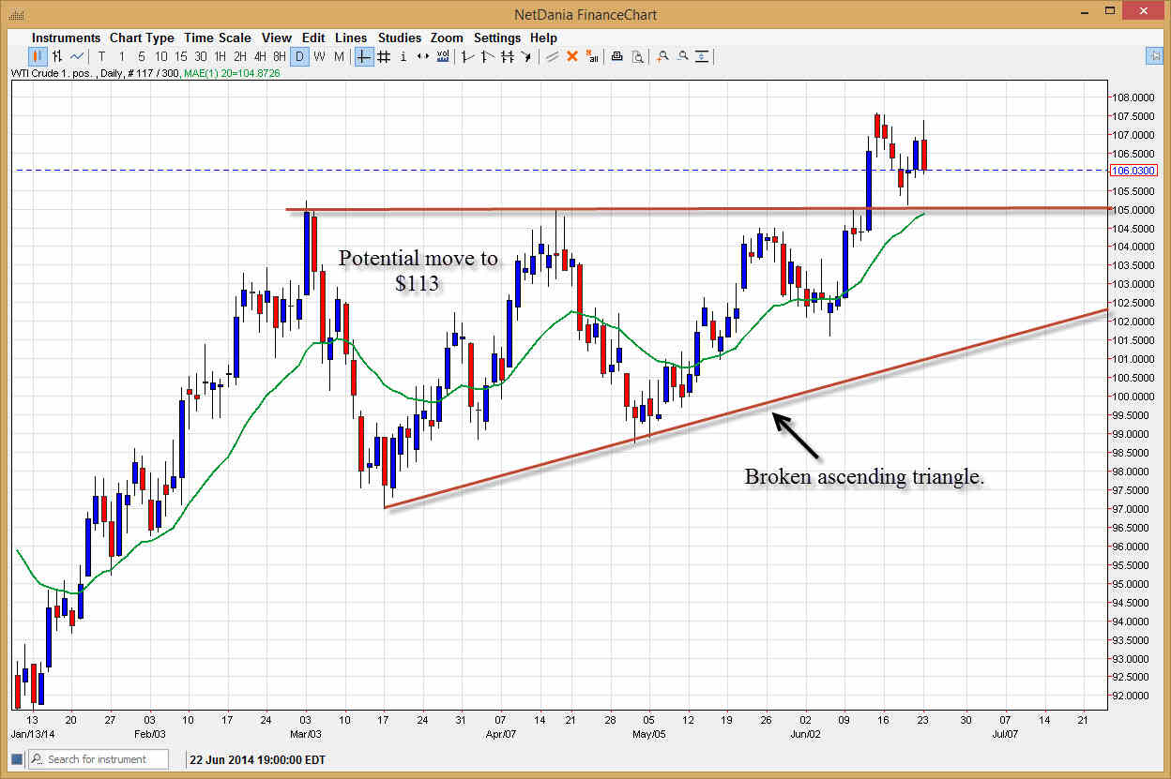The height and width of the screenshot is (779, 1171).
Task: Select the zoom in magnifier icon
Action: (662, 56)
